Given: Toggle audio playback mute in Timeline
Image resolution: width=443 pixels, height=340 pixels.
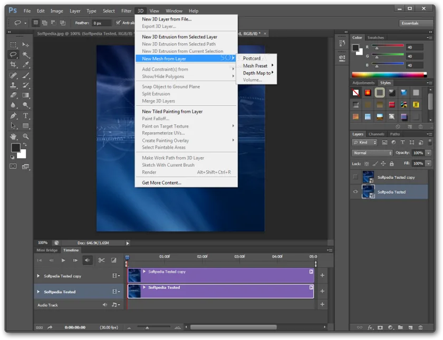Looking at the screenshot, I should (88, 260).
